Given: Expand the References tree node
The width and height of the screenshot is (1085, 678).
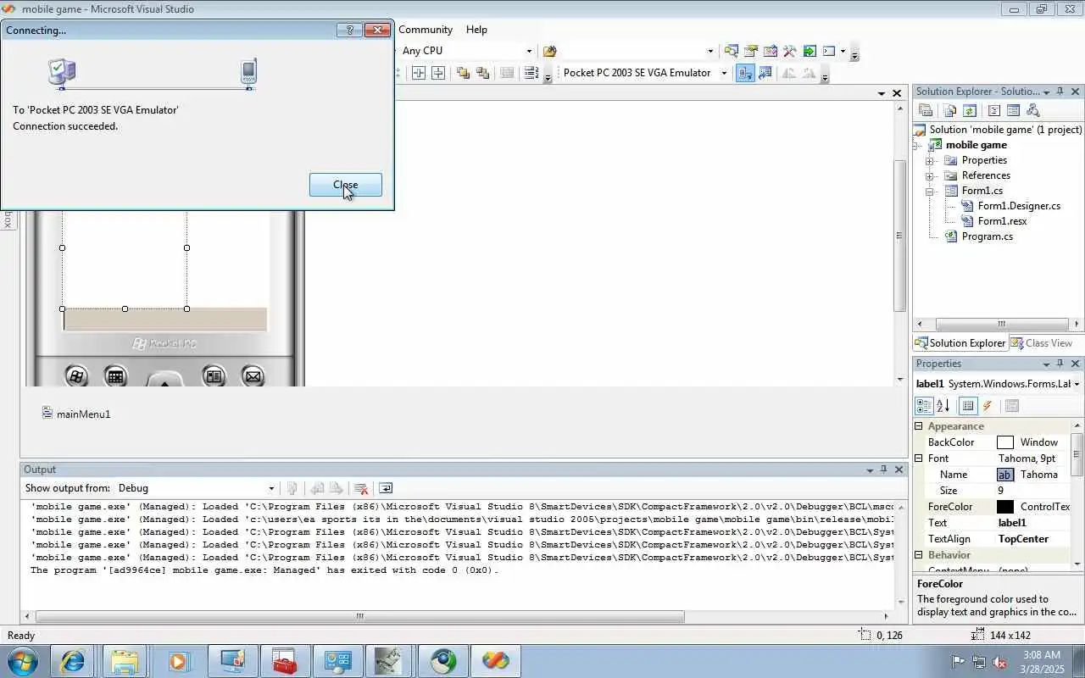Looking at the screenshot, I should click(x=930, y=175).
